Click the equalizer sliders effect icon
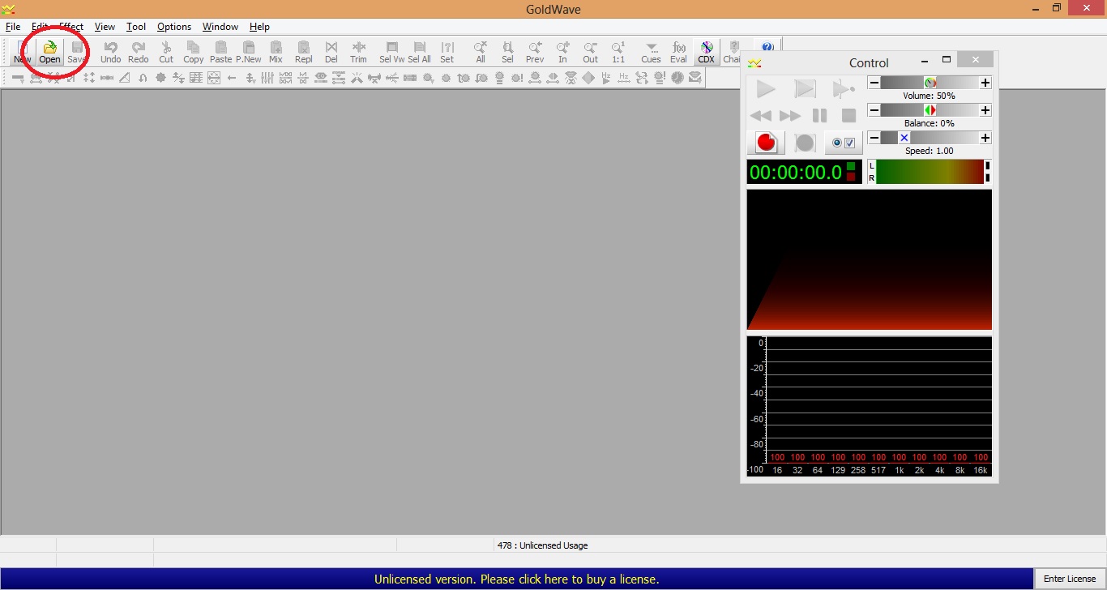The image size is (1107, 590). (267, 78)
